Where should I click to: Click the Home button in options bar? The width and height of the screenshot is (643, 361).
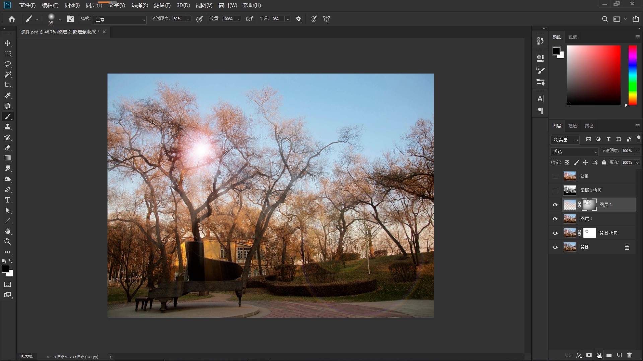12,19
